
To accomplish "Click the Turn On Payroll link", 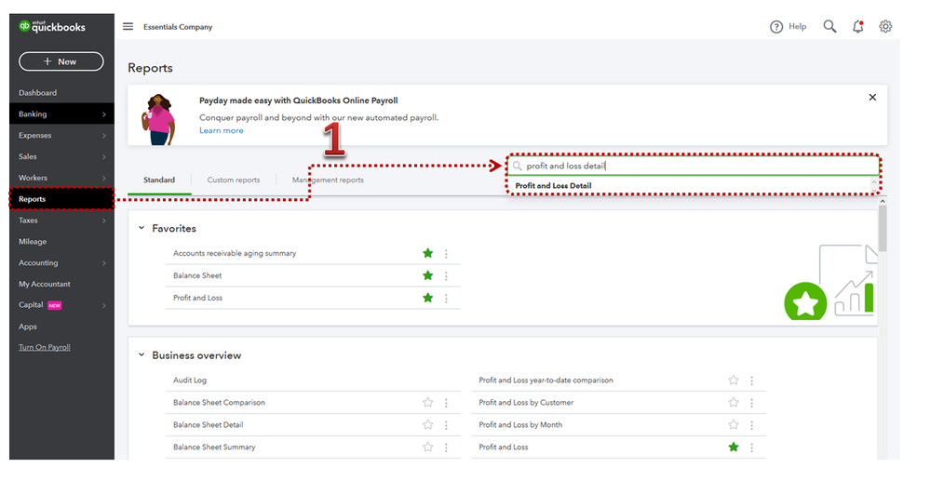I will click(45, 348).
